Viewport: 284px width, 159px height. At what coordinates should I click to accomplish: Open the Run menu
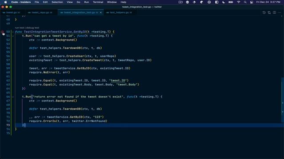coord(87,2)
